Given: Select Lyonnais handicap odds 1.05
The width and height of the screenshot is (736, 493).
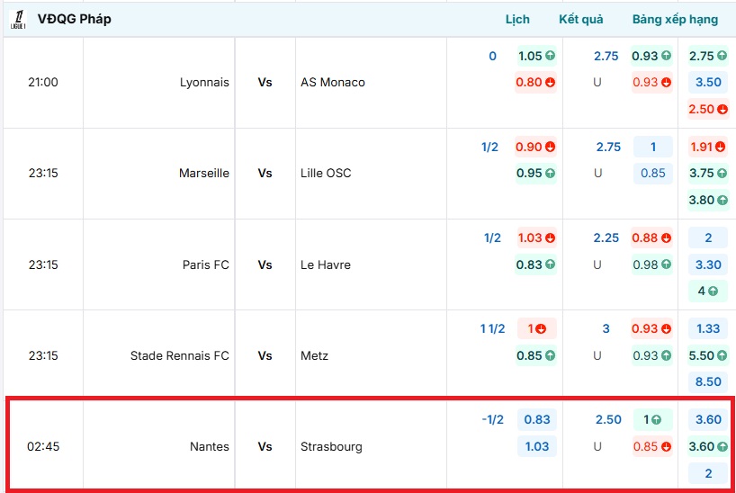Looking at the screenshot, I should tap(536, 56).
